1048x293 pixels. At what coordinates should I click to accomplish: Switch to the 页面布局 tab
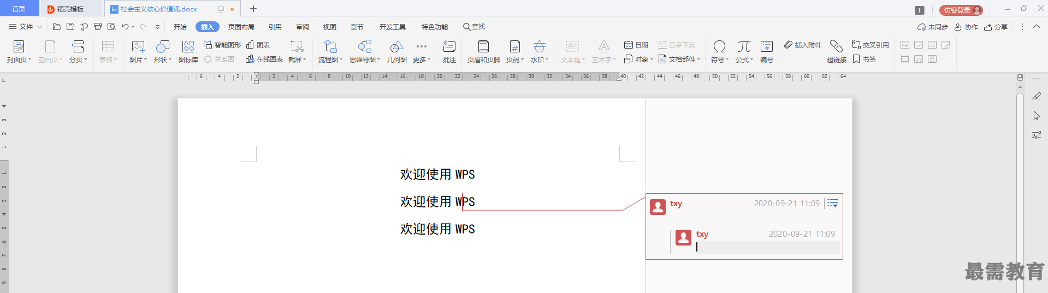pos(241,27)
